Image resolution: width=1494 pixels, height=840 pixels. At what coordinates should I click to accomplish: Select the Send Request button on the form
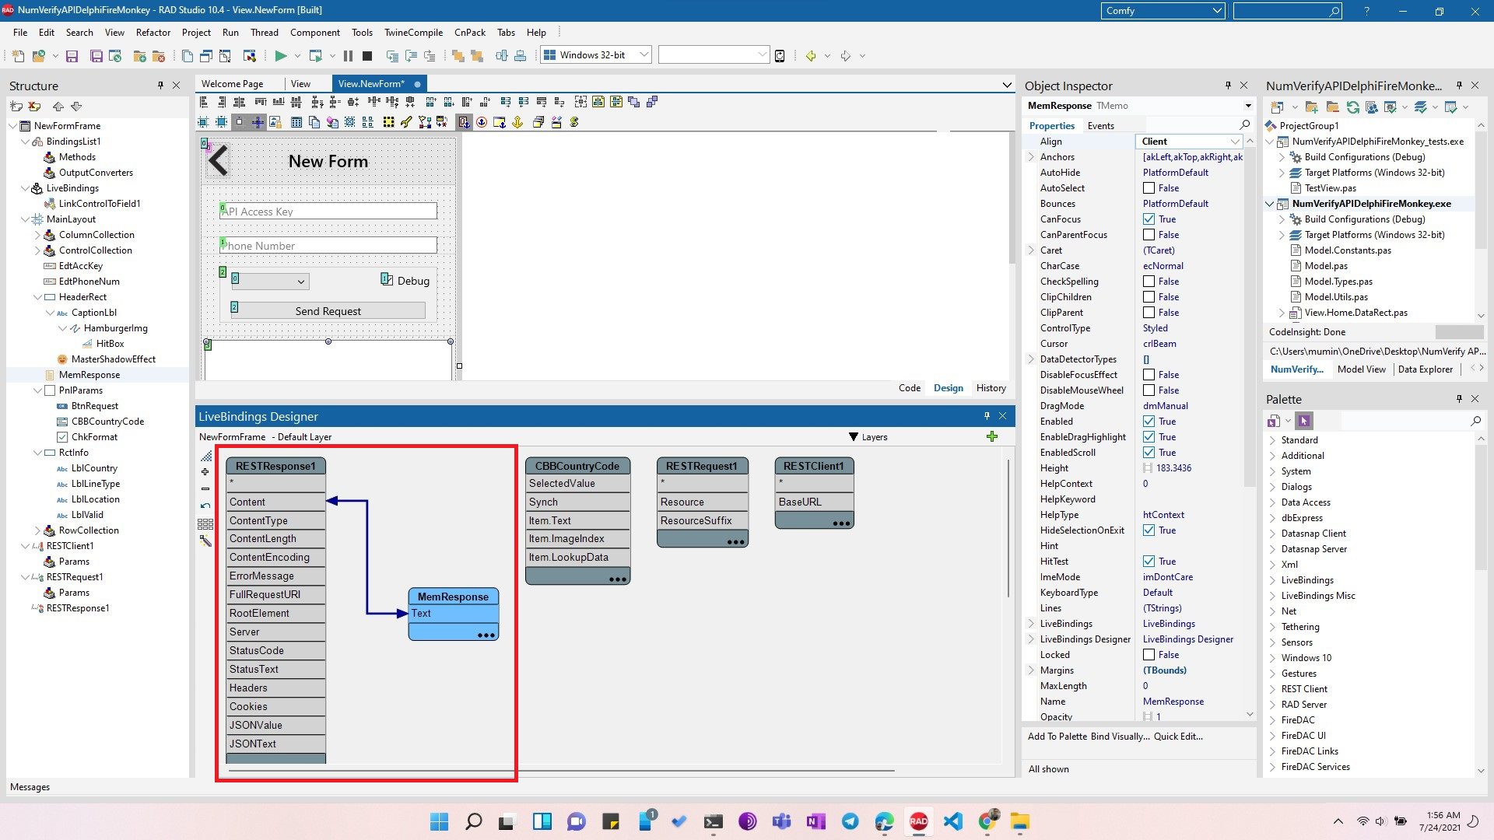click(x=327, y=310)
